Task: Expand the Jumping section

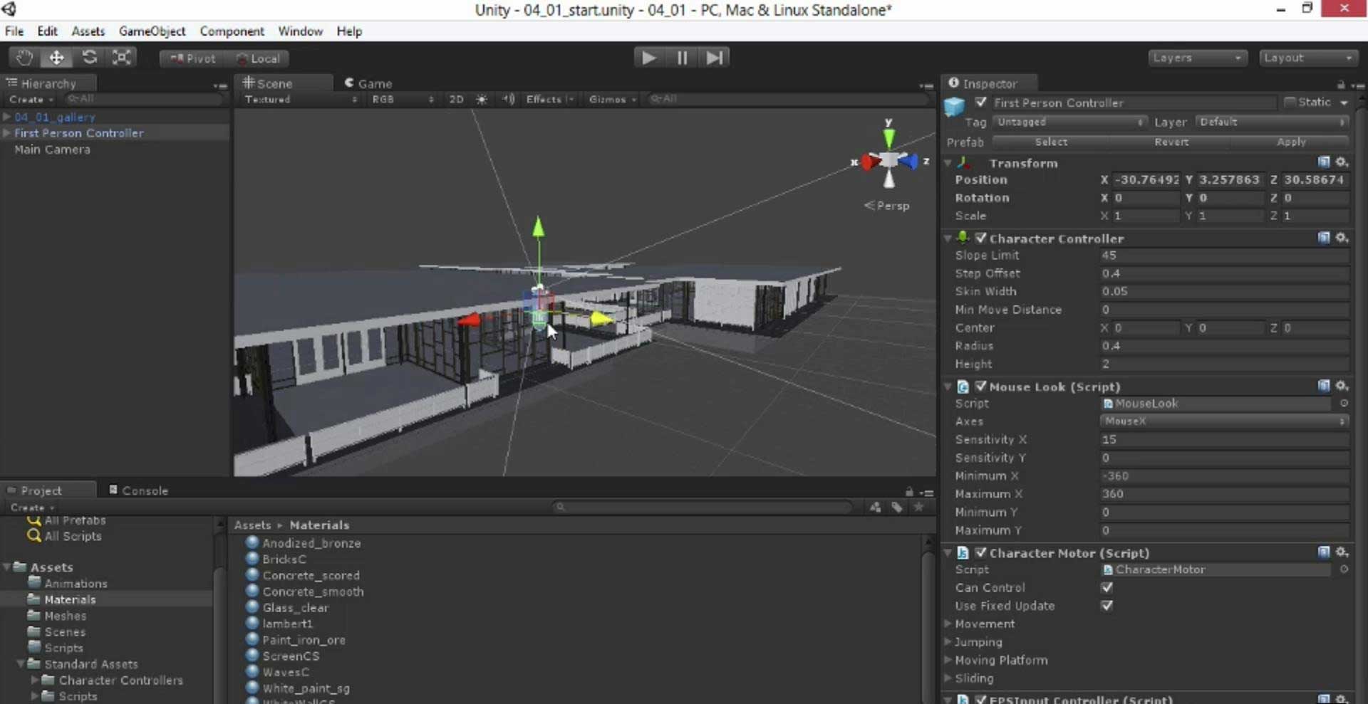Action: [949, 641]
